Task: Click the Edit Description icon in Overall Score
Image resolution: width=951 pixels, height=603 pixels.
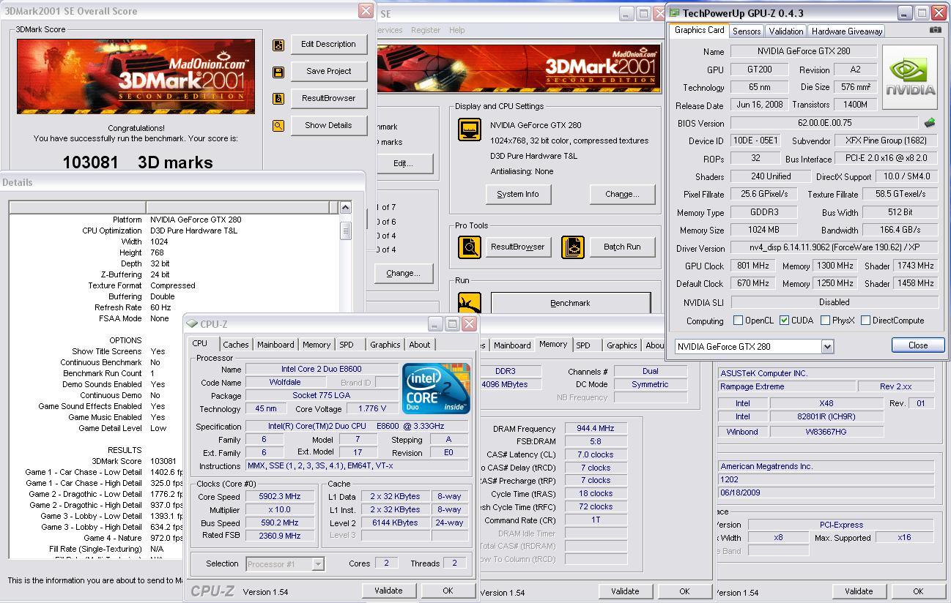Action: point(278,45)
